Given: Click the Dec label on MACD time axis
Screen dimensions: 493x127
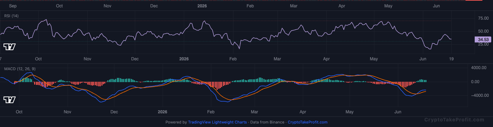Looking at the screenshot, I should 114,112.
